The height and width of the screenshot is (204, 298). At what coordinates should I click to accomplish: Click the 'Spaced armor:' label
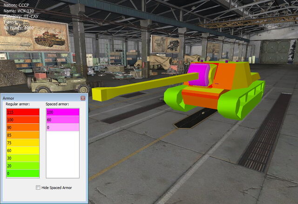point(57,104)
